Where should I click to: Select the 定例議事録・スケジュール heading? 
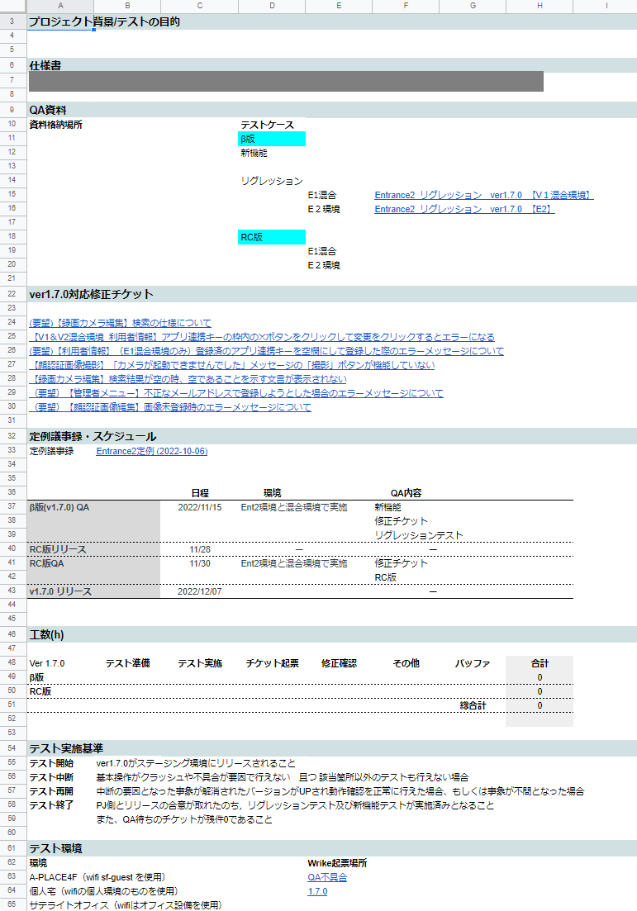93,436
